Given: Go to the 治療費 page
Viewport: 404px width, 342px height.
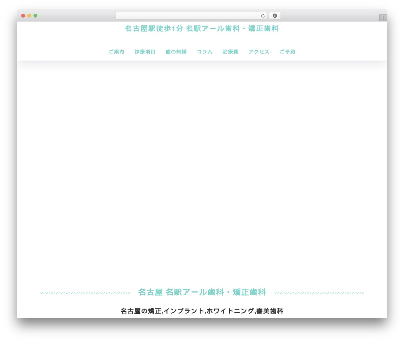Looking at the screenshot, I should pos(230,52).
